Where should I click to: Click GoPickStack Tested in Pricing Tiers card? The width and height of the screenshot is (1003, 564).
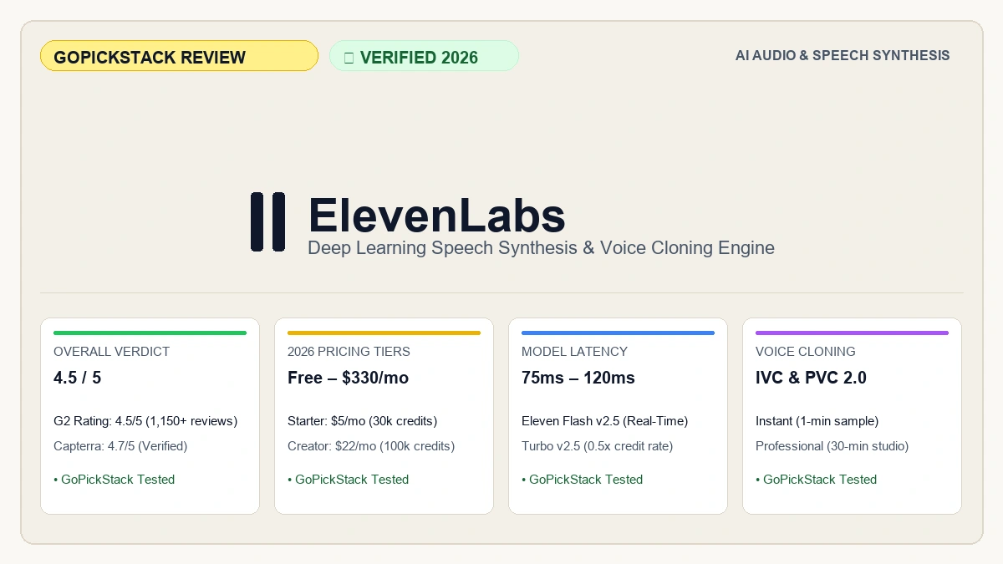tap(348, 480)
